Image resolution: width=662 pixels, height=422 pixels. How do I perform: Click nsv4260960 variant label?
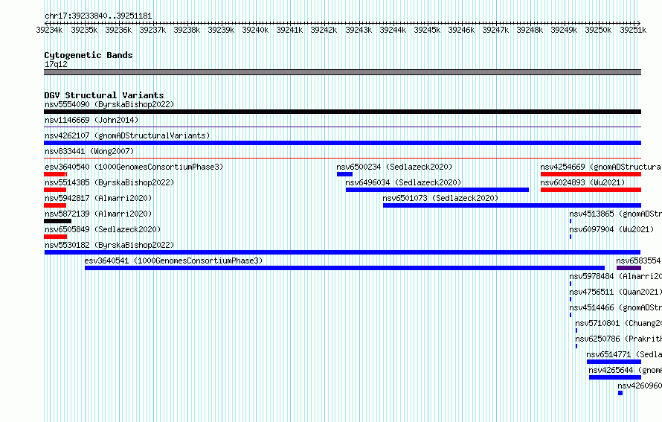[640, 386]
